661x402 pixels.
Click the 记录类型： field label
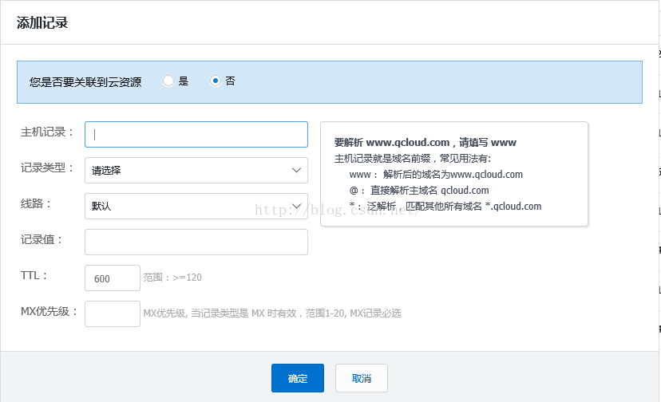48,168
